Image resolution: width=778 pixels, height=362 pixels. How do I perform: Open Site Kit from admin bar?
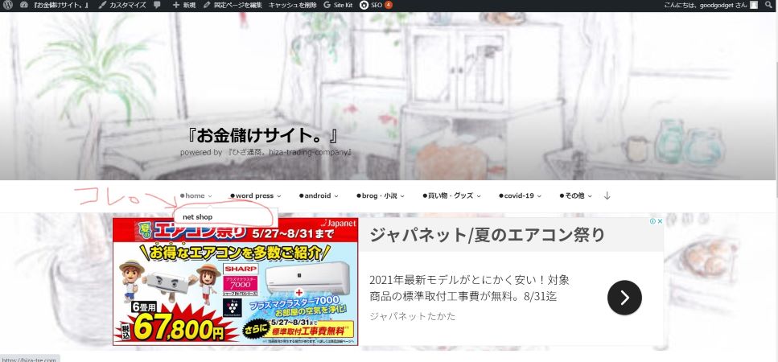(339, 5)
